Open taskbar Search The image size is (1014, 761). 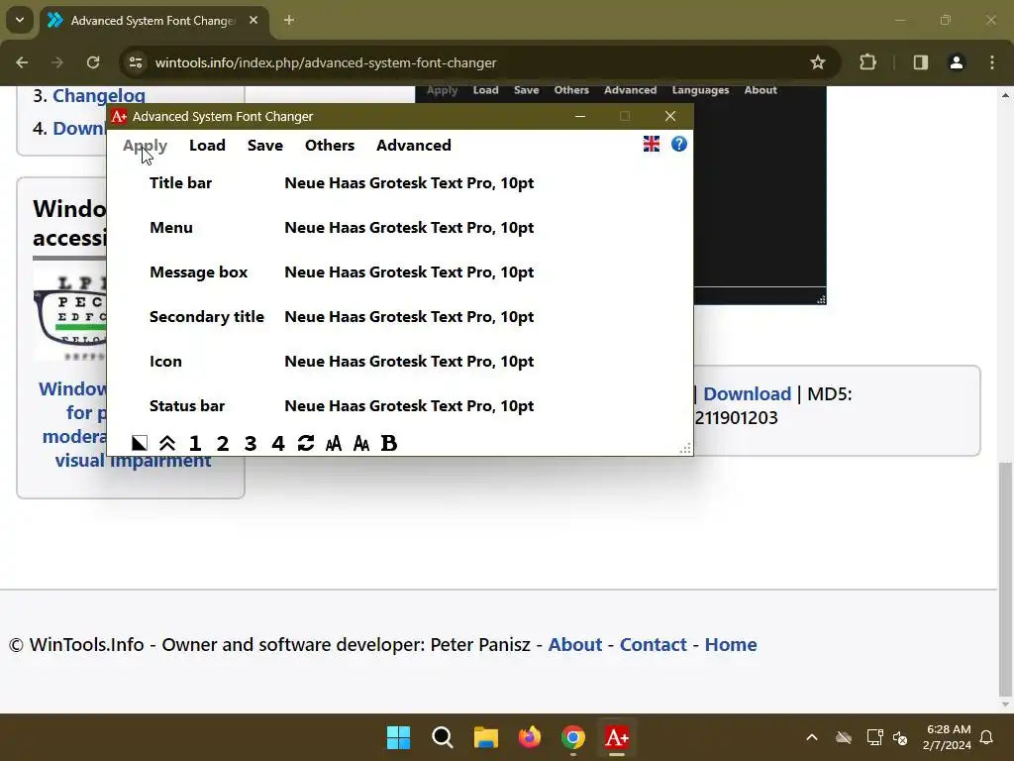(443, 737)
